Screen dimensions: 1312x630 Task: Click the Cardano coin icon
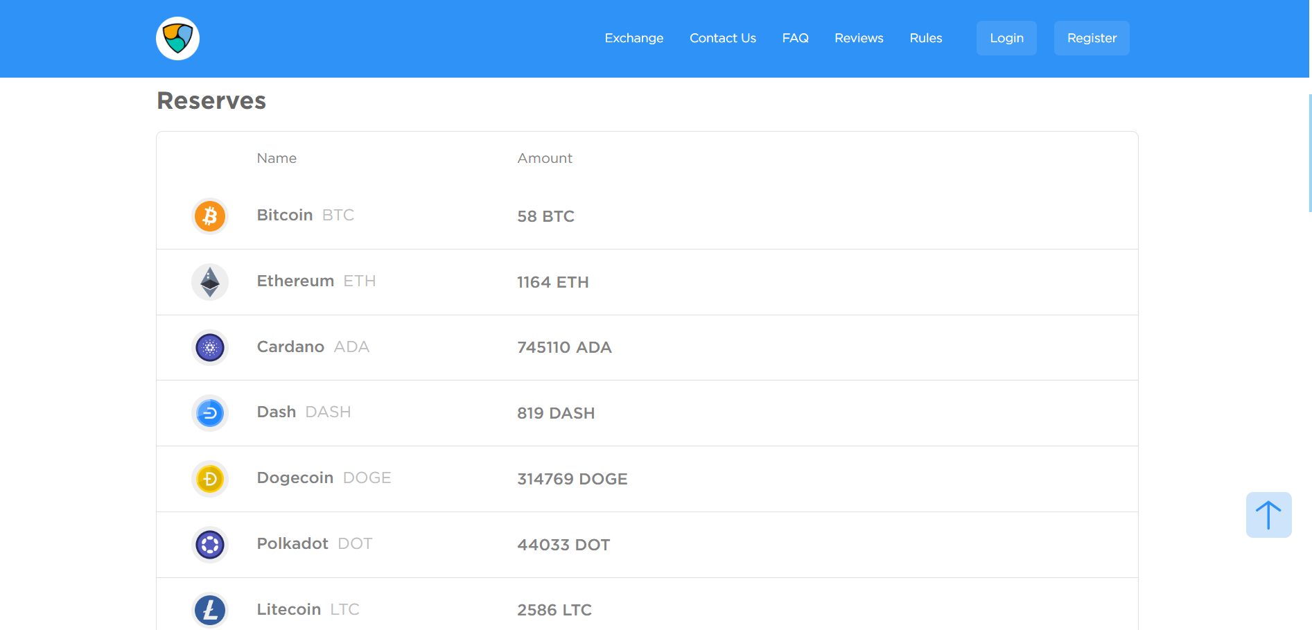tap(210, 347)
